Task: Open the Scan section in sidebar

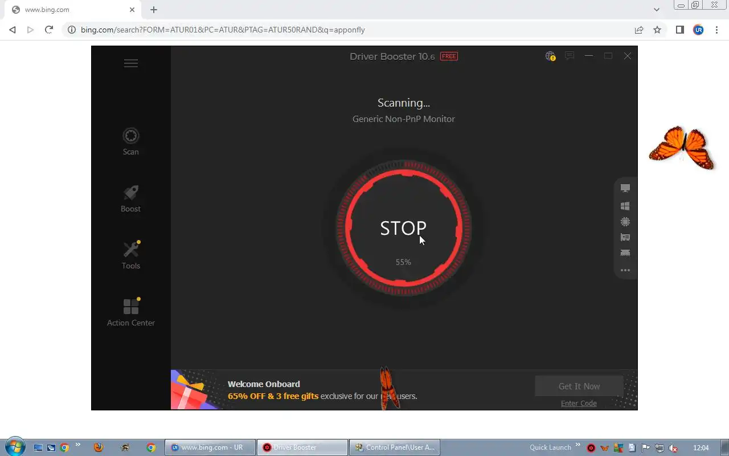Action: (131, 142)
